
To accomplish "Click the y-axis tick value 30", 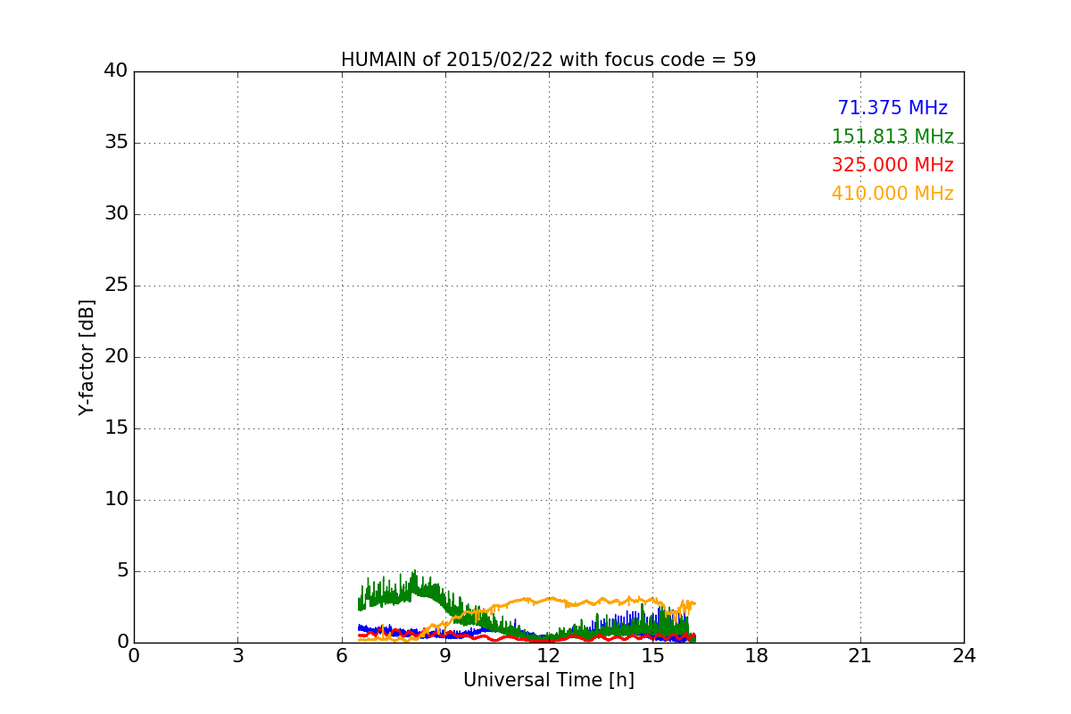I will (116, 214).
